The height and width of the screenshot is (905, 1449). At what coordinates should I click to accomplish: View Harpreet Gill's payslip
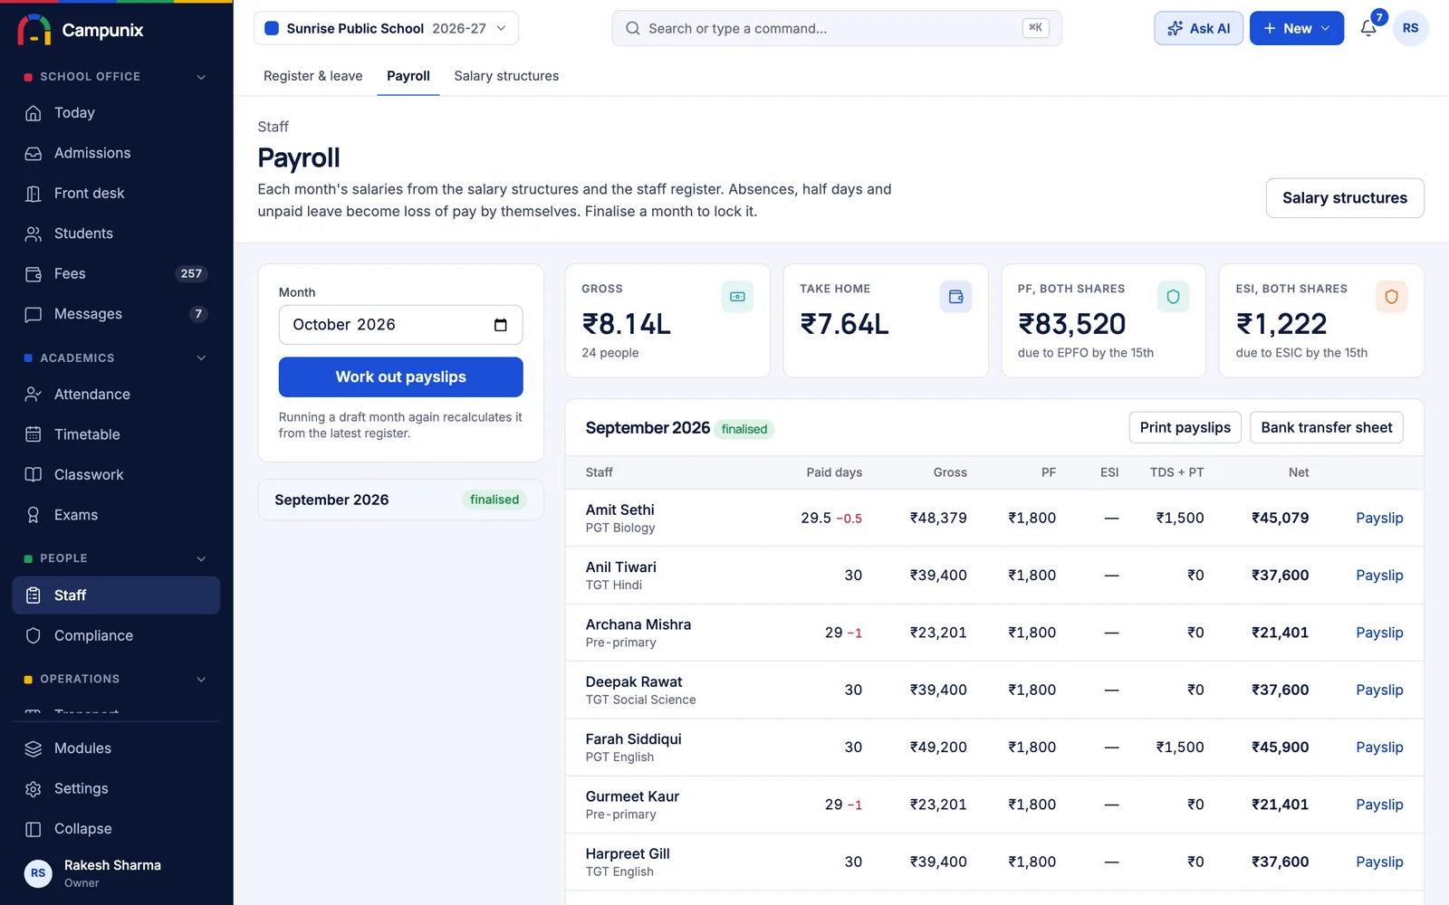(1379, 862)
